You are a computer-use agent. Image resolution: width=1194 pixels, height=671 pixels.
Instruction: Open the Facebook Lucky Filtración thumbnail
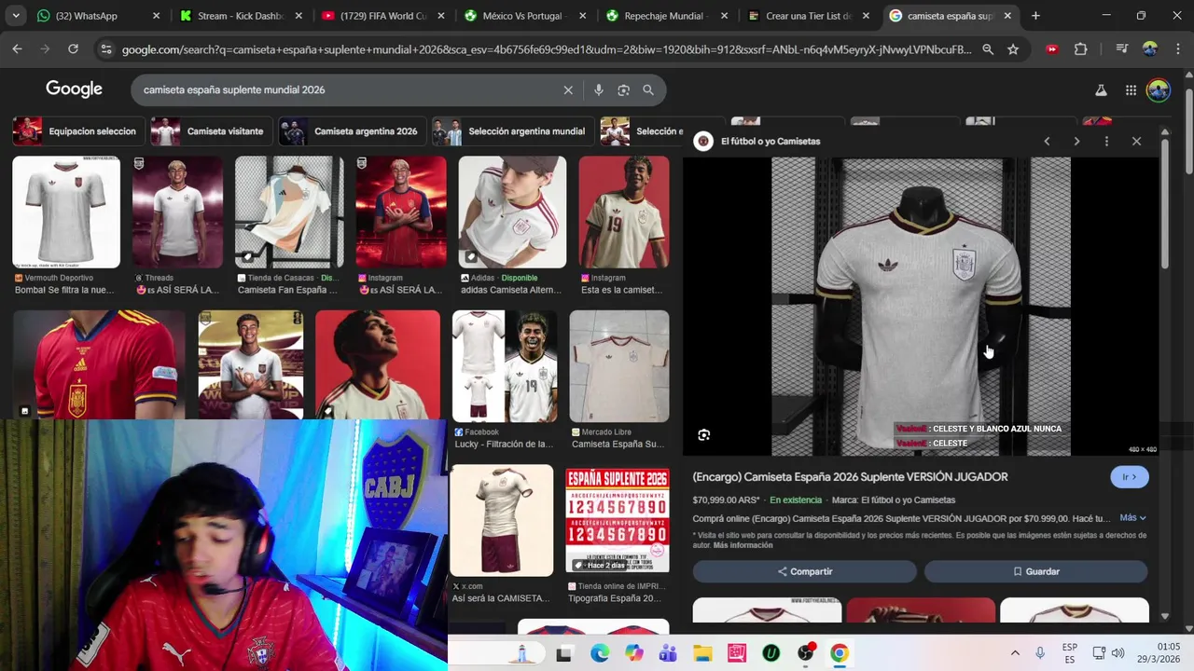point(505,366)
